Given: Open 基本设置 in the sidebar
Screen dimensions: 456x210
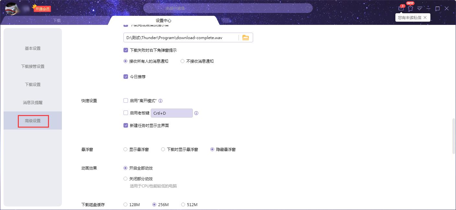Looking at the screenshot, I should point(33,48).
